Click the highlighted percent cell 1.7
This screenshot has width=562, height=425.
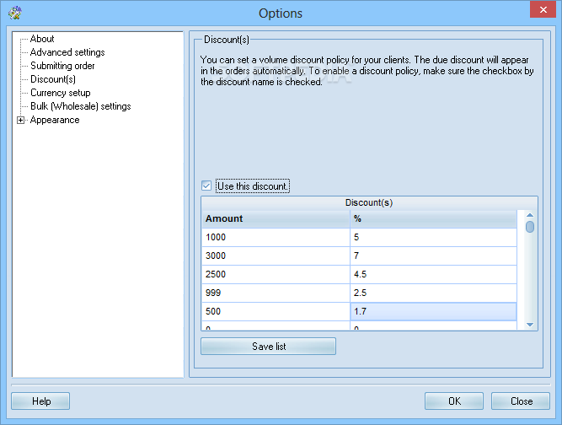point(433,312)
